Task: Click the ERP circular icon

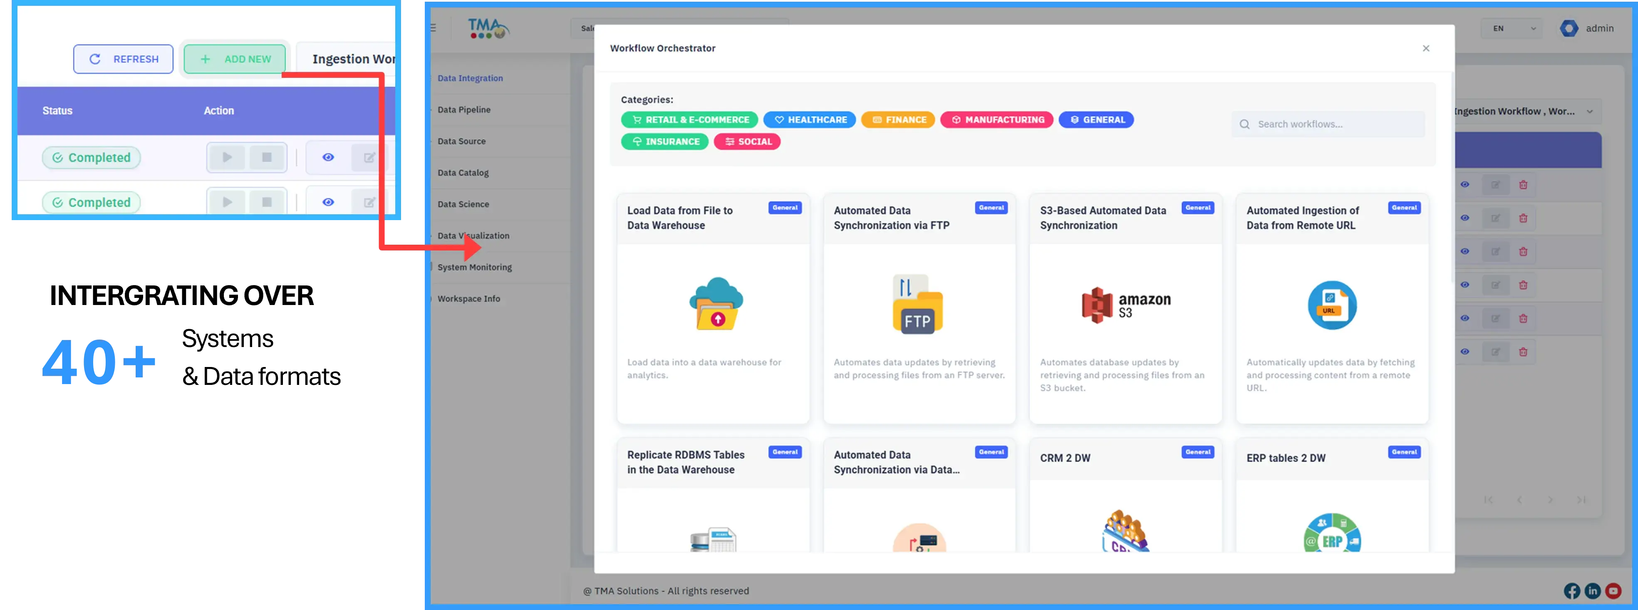Action: [x=1331, y=533]
